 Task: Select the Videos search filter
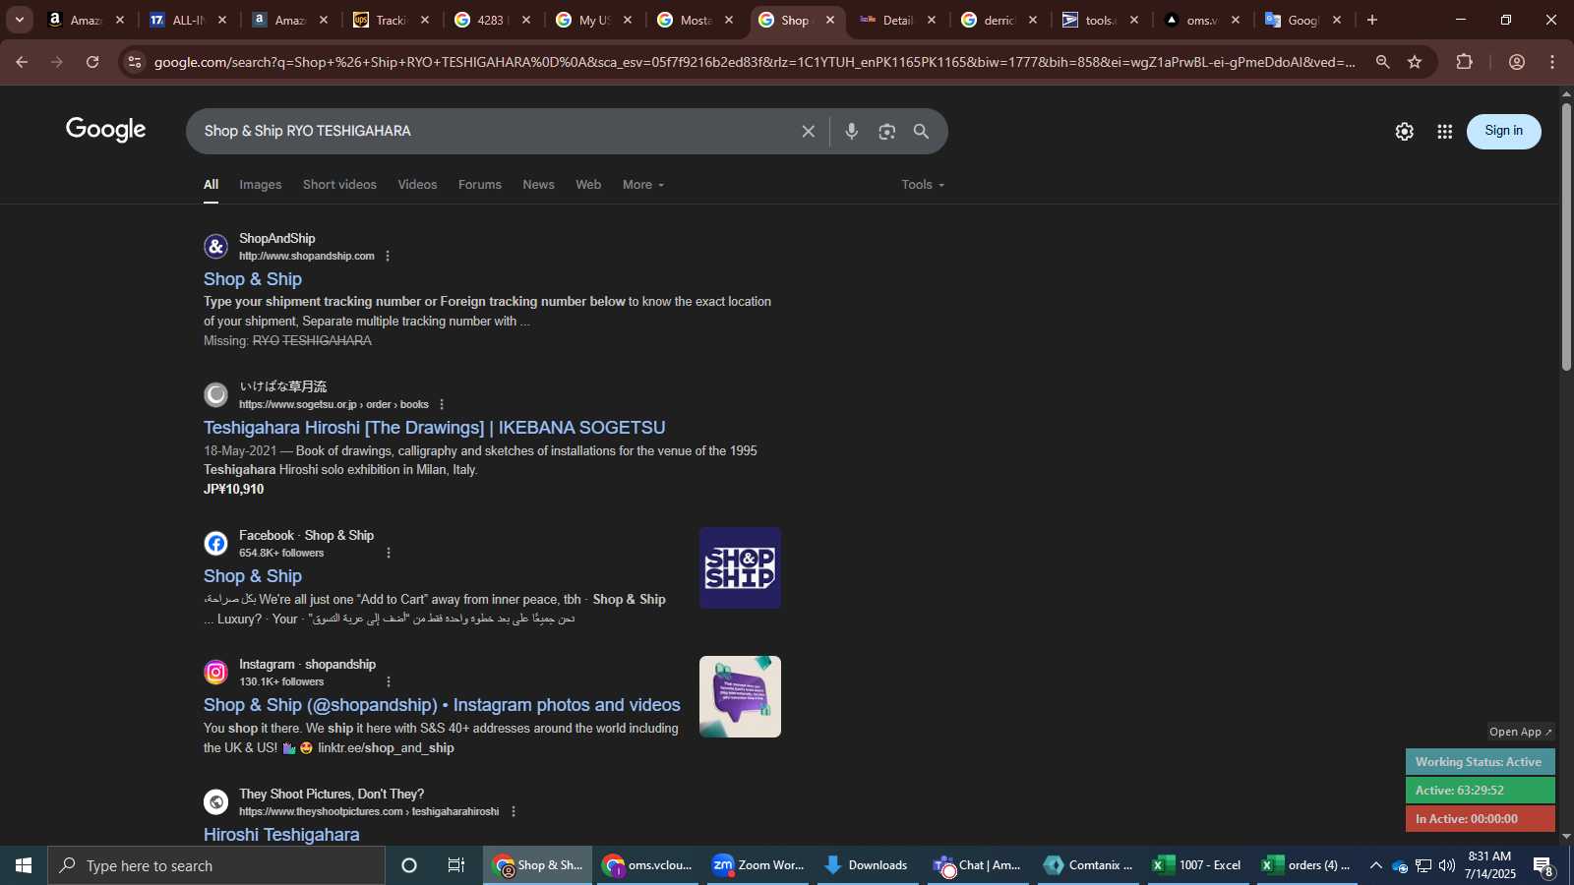point(417,185)
